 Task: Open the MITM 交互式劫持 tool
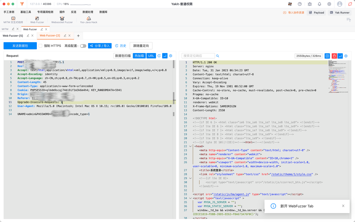13,20
